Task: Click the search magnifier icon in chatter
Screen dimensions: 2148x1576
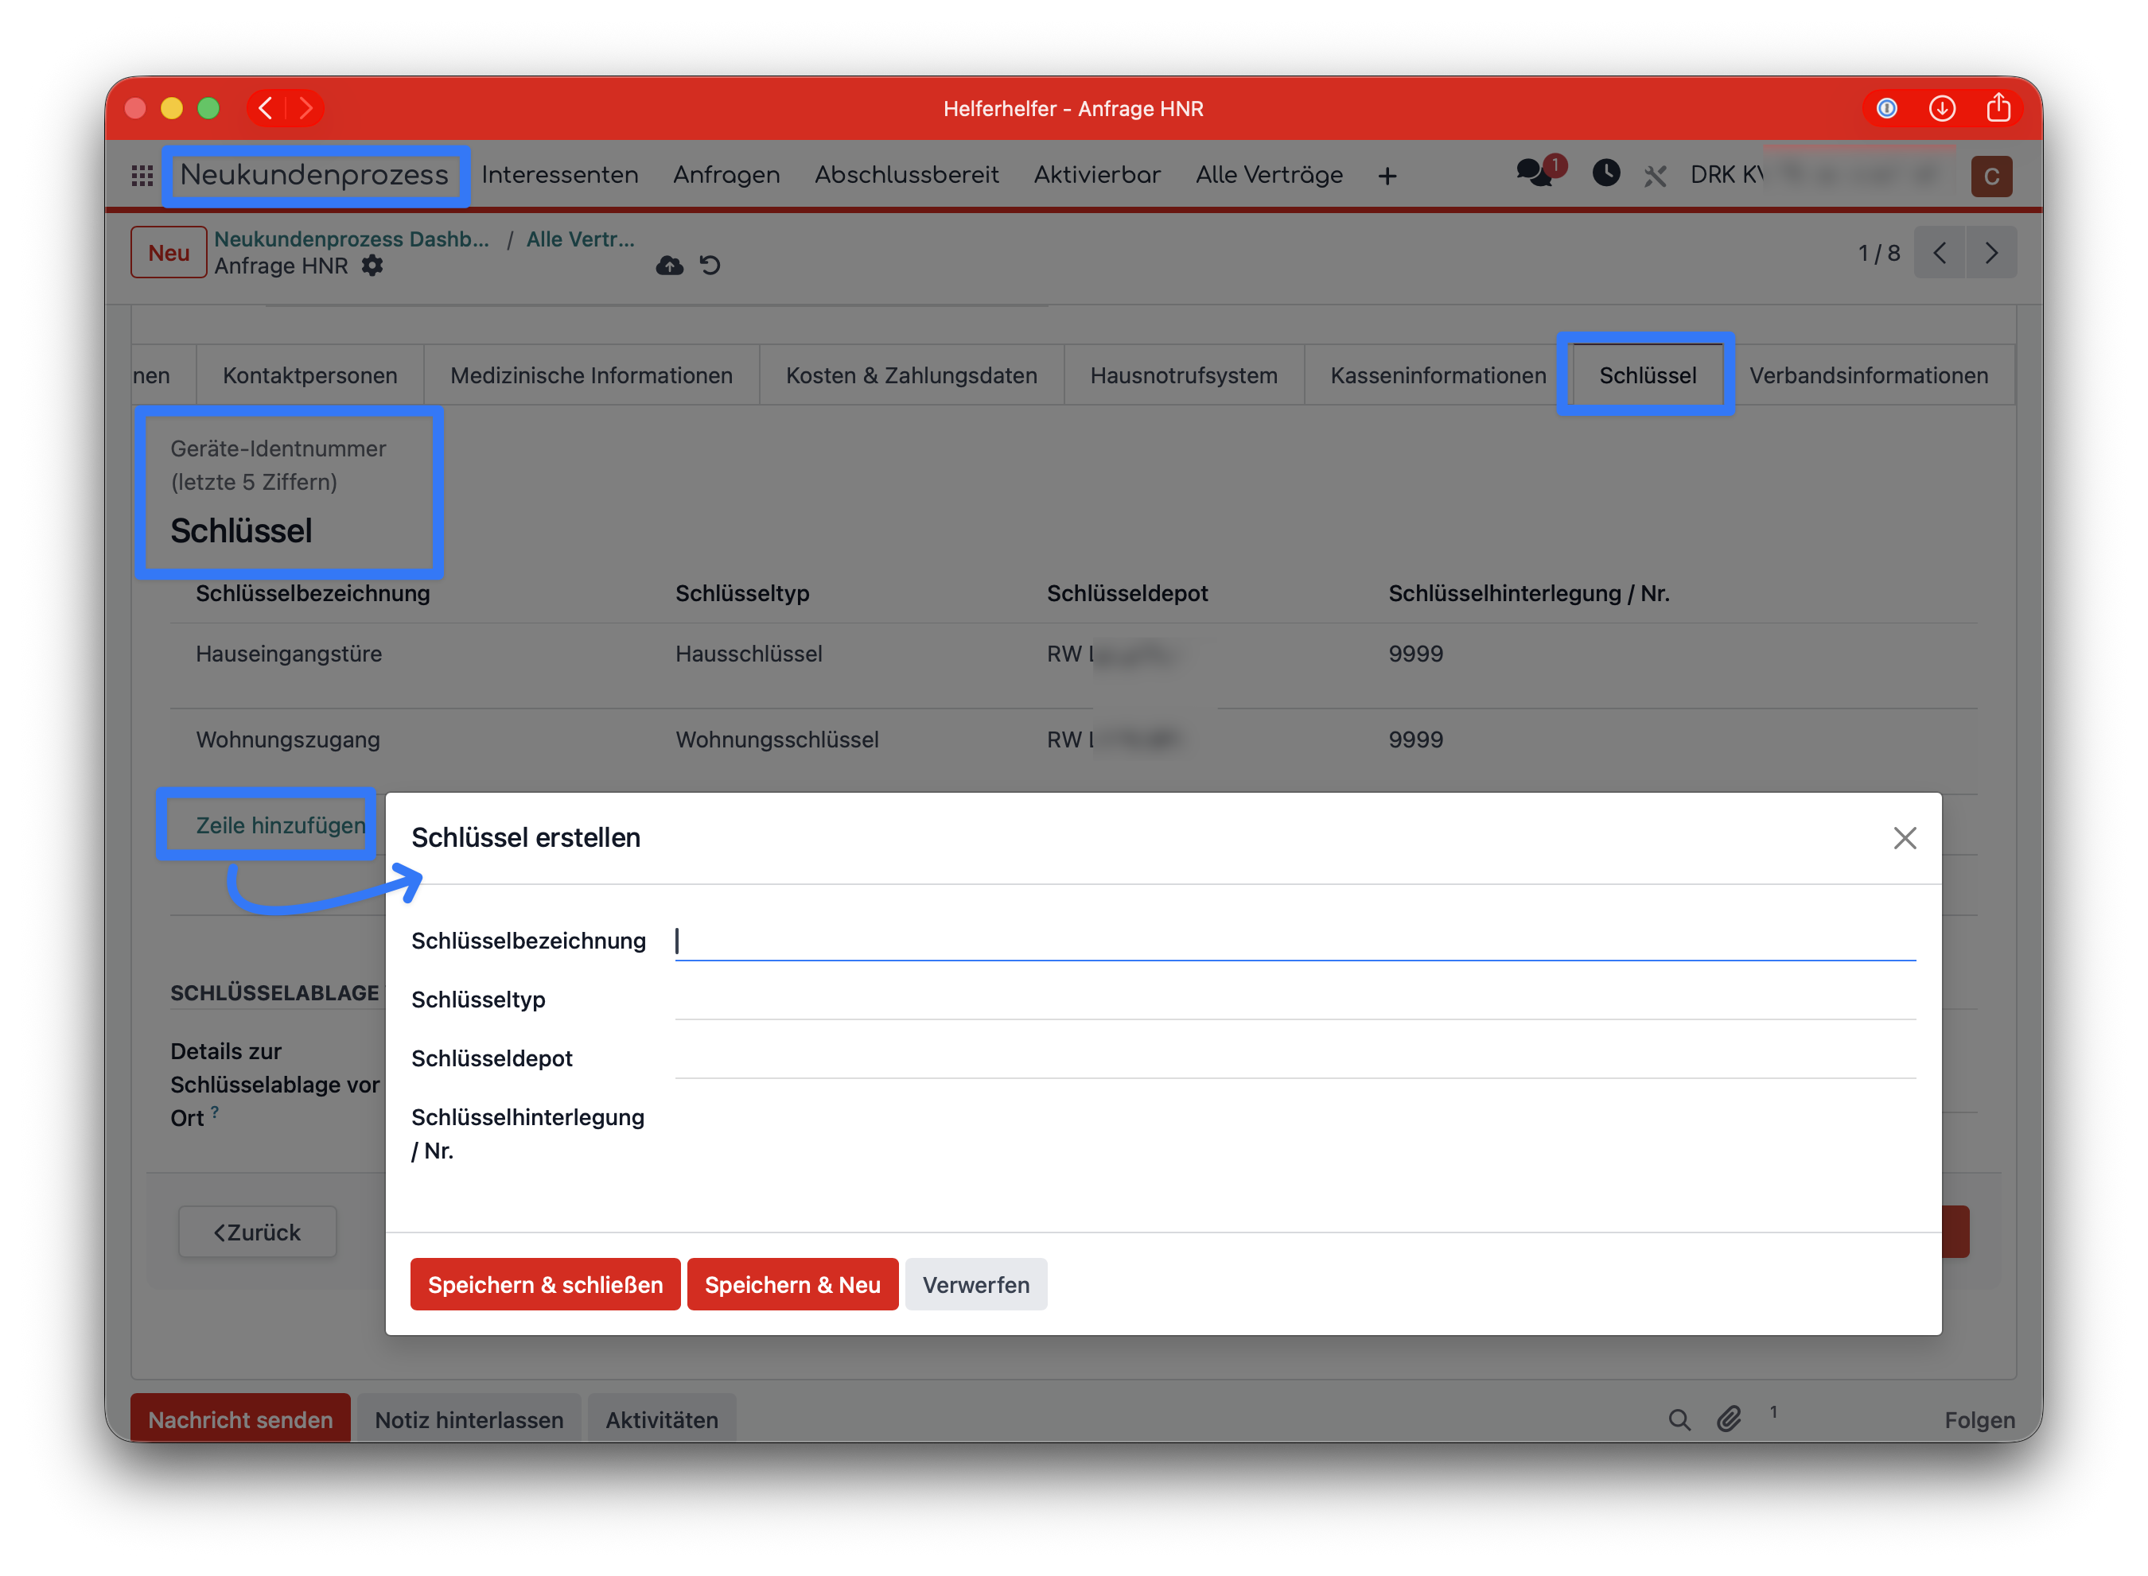Action: [1679, 1419]
